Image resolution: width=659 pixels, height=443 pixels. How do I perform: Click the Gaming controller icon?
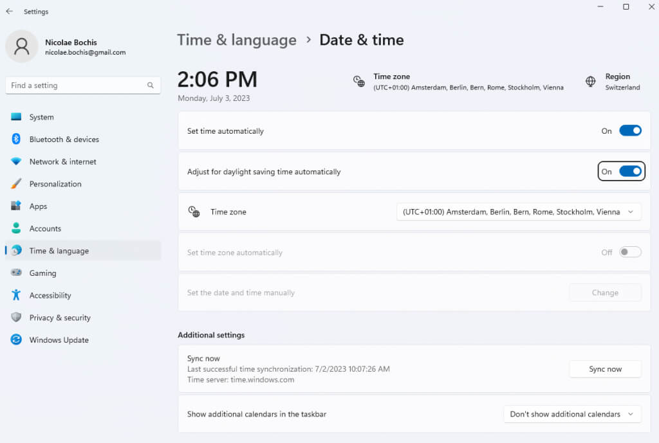[16, 273]
